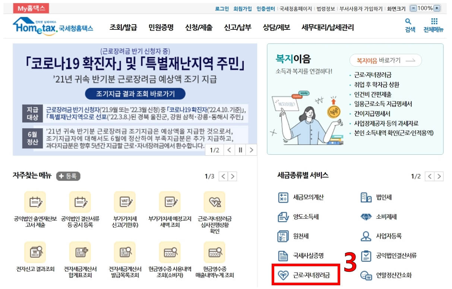This screenshot has width=452, height=289.
Task: Open 인건비 간편제출 link
Action: 373,94
